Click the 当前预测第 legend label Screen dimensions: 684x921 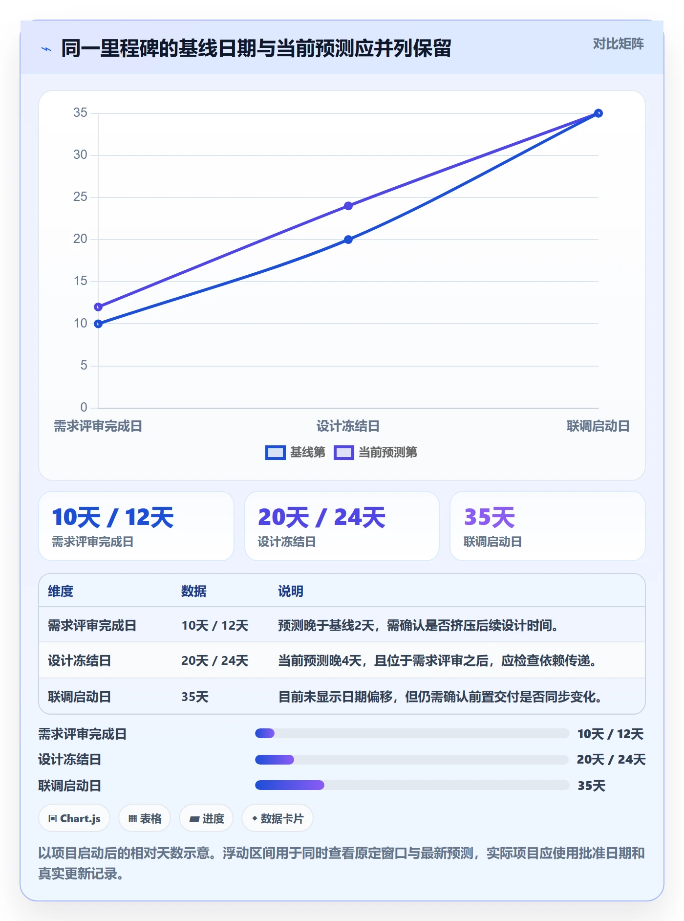click(388, 453)
